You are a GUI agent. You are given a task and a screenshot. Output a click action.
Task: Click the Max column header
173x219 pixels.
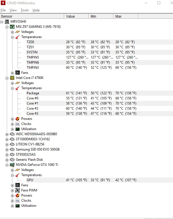pos(126,16)
